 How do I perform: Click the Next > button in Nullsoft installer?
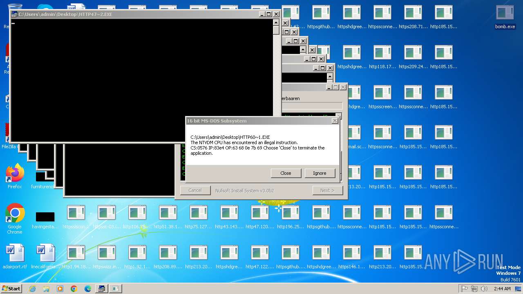coord(327,190)
